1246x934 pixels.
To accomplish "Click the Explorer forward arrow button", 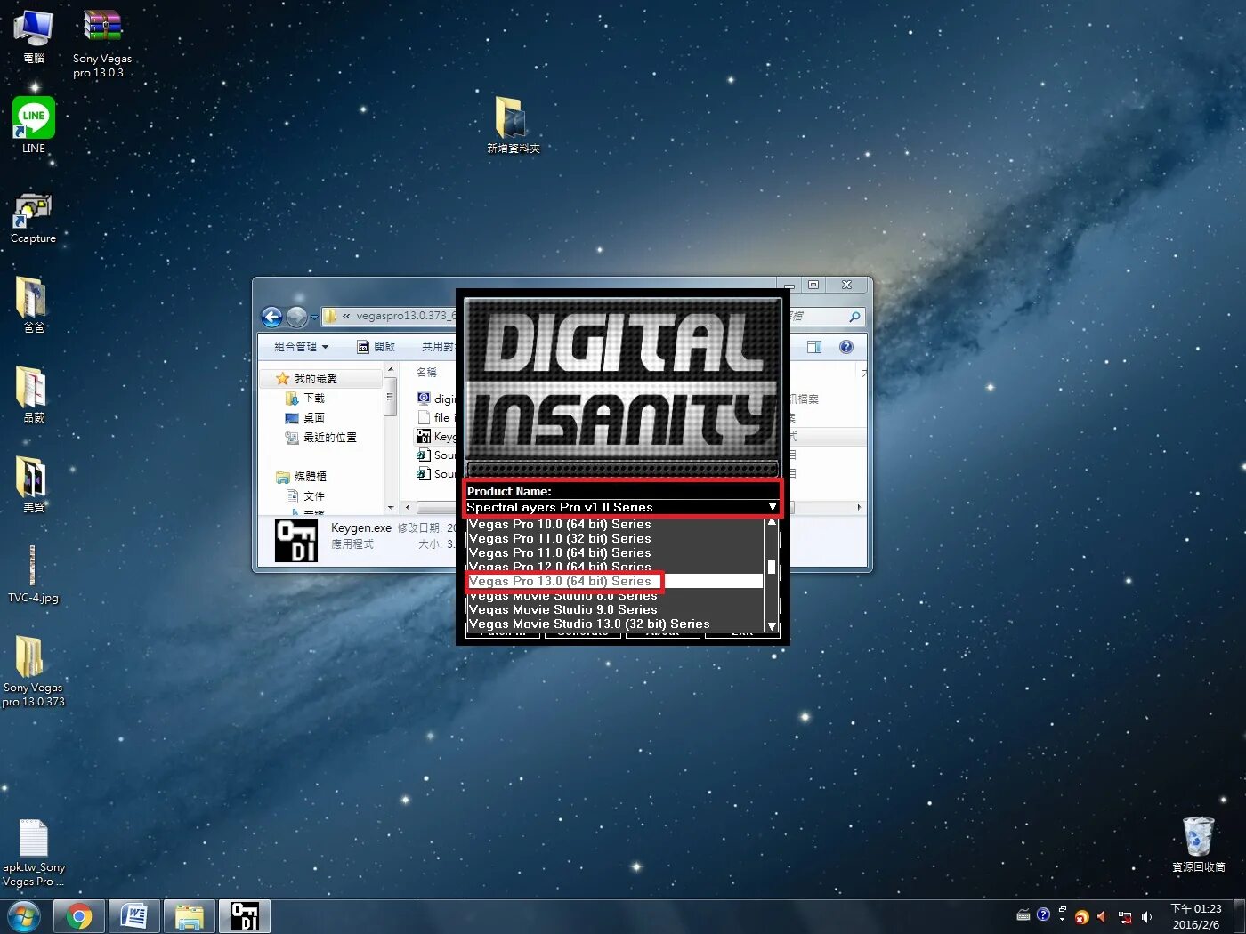I will tap(296, 317).
